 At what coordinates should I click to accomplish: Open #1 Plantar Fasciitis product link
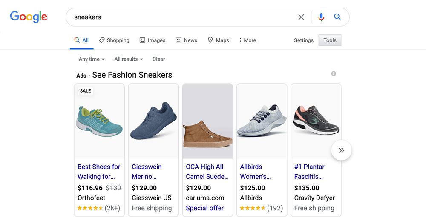point(309,172)
